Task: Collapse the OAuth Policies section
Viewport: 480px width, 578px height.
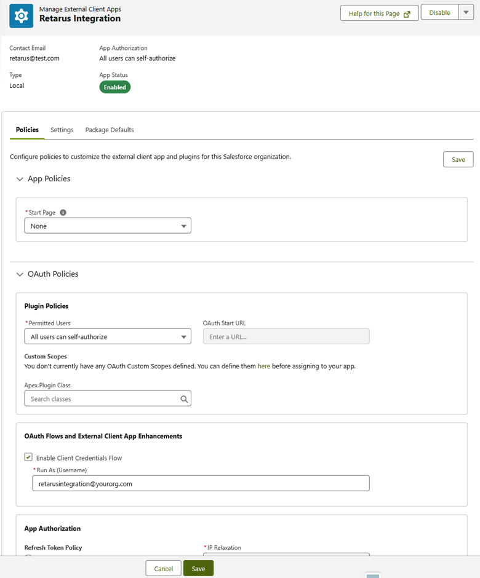Action: point(20,274)
